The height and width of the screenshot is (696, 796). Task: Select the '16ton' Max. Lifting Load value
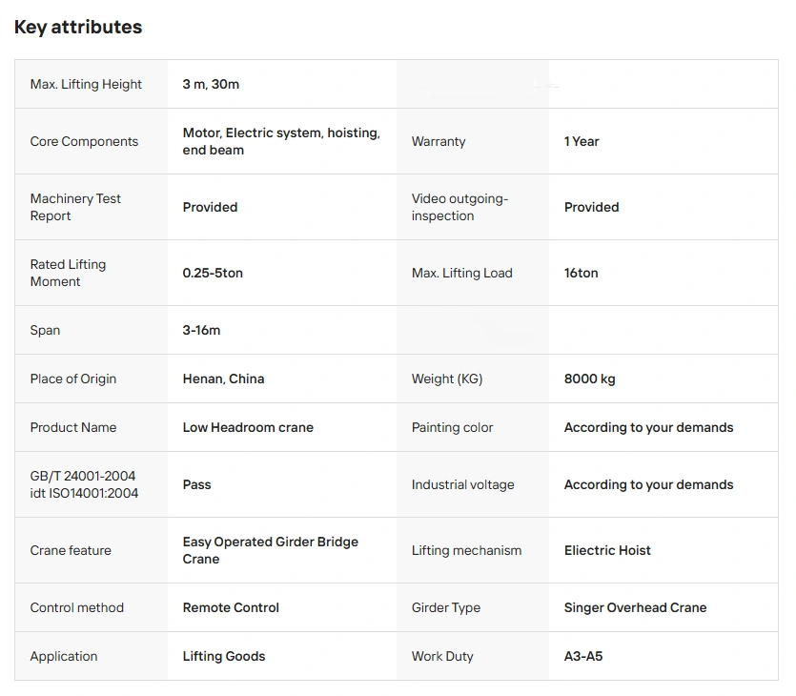[581, 273]
